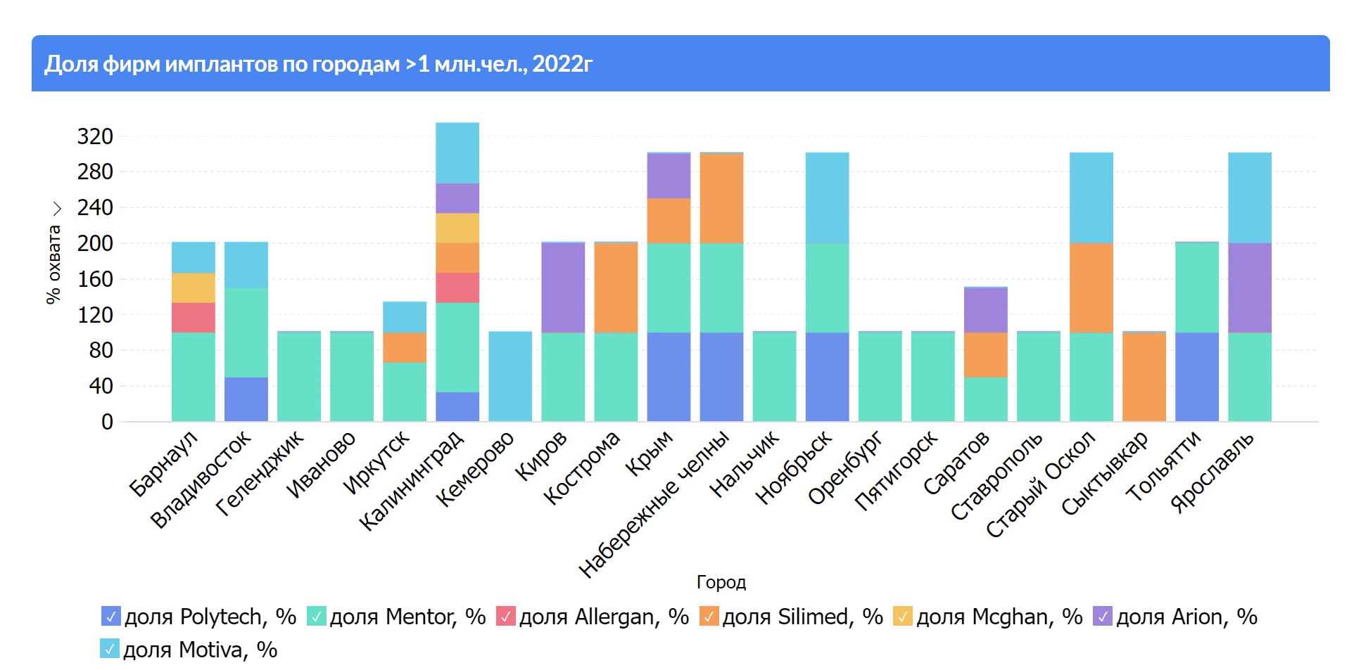Screen dimensions: 1361x670
Task: Click the y-axis value 200
Action: point(95,243)
